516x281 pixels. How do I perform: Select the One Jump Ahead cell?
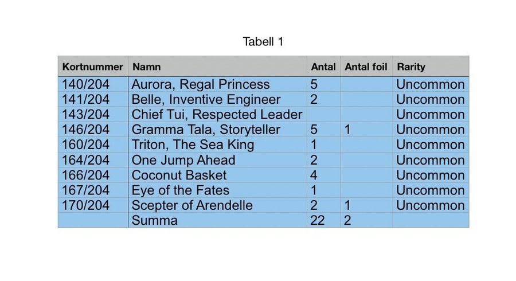point(217,160)
